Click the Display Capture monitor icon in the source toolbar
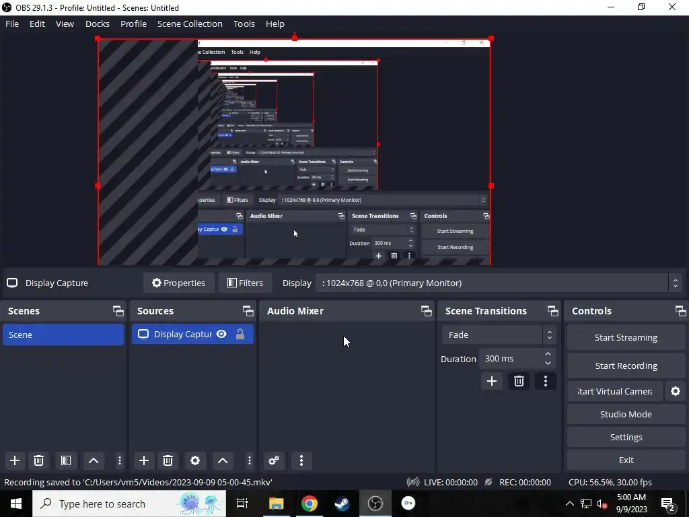Screen dimensions: 689x517 [12, 283]
